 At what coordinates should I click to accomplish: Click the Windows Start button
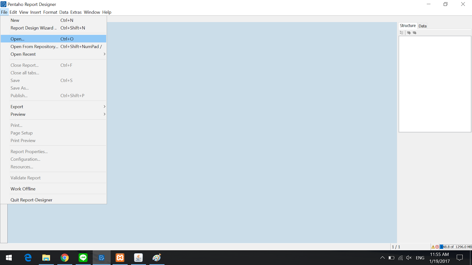9,258
